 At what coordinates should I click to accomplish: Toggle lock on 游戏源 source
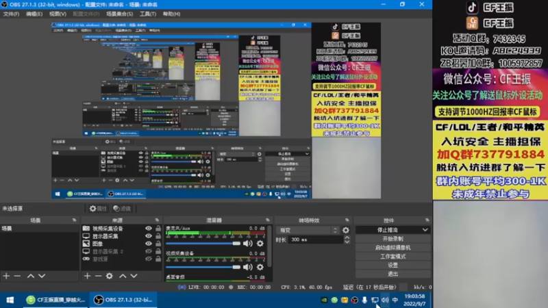(158, 259)
